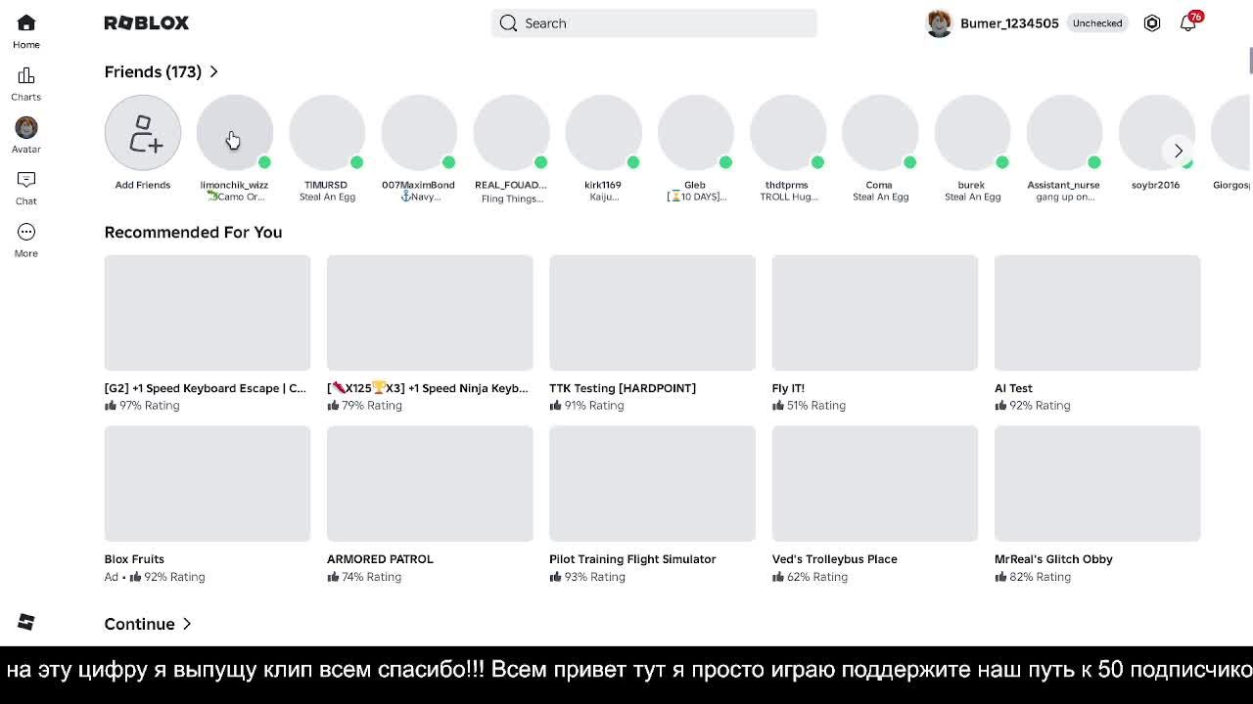Click the Add Friends icon
The width and height of the screenshot is (1253, 704).
pos(143,133)
